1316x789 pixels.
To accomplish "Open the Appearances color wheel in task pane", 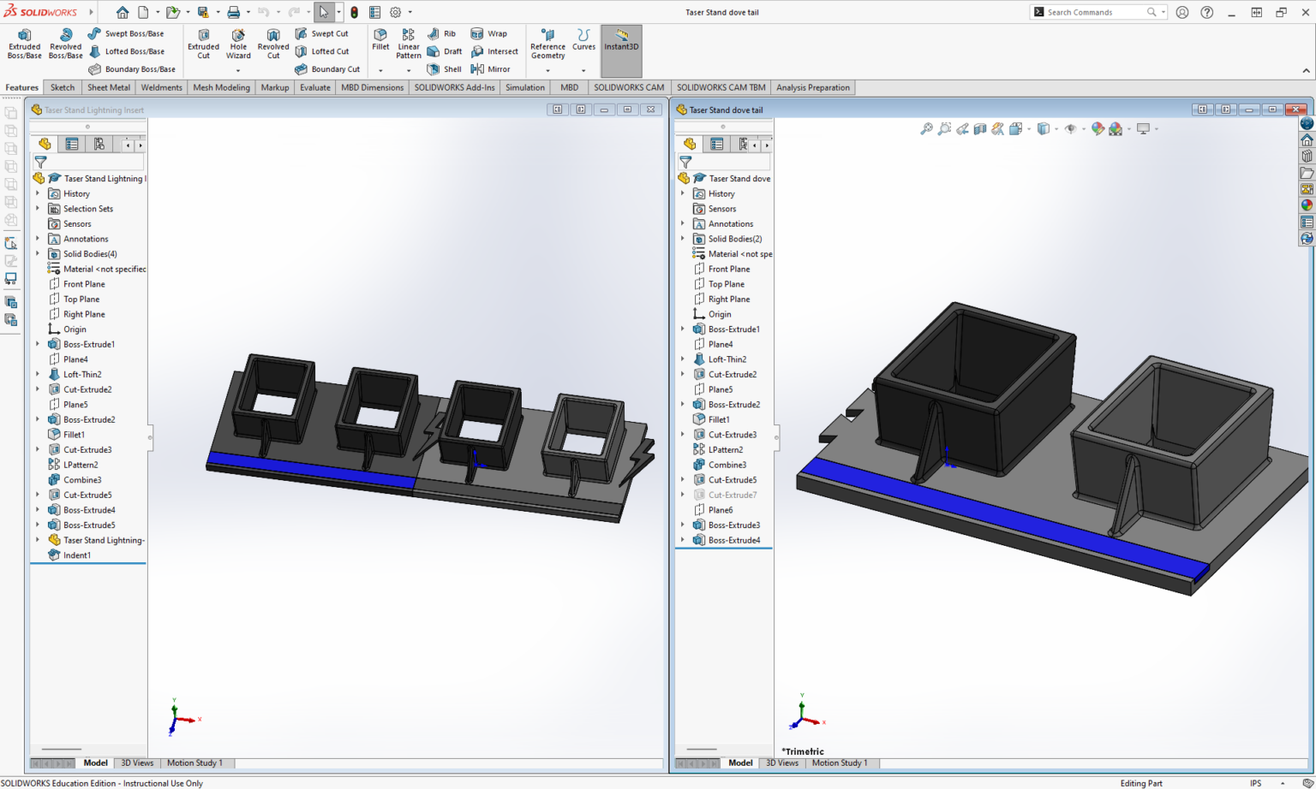I will (x=1307, y=205).
